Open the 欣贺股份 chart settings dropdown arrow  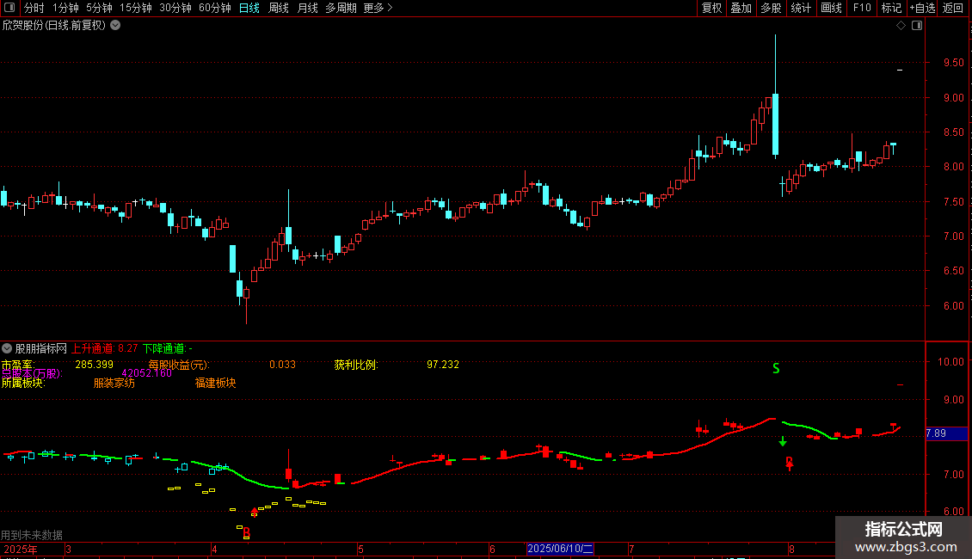[115, 26]
